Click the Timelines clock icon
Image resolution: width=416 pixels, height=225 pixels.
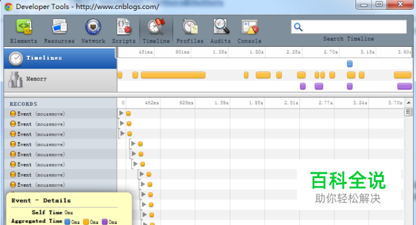click(16, 59)
